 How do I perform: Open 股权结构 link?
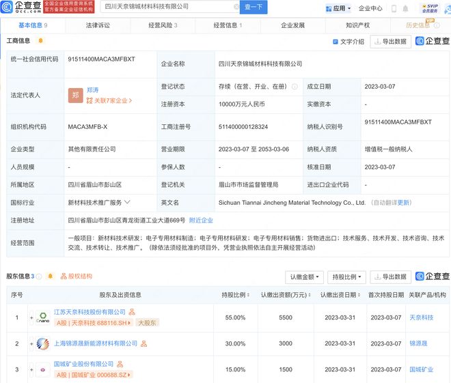[77, 276]
